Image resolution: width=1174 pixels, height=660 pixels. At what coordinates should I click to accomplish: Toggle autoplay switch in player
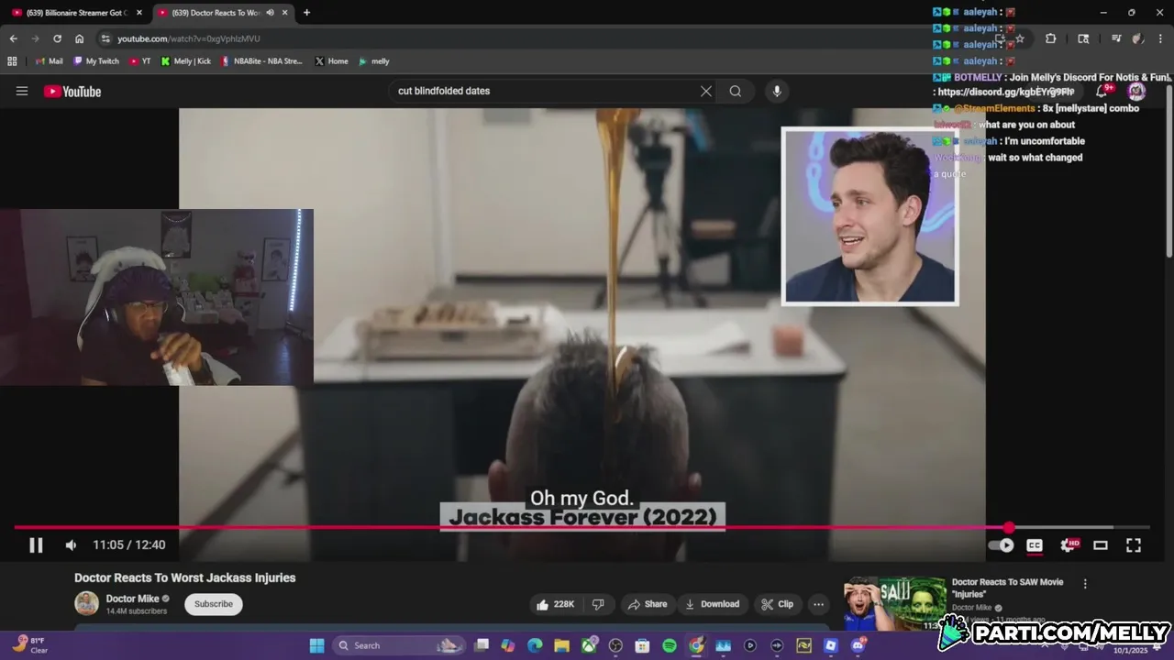[1001, 545]
